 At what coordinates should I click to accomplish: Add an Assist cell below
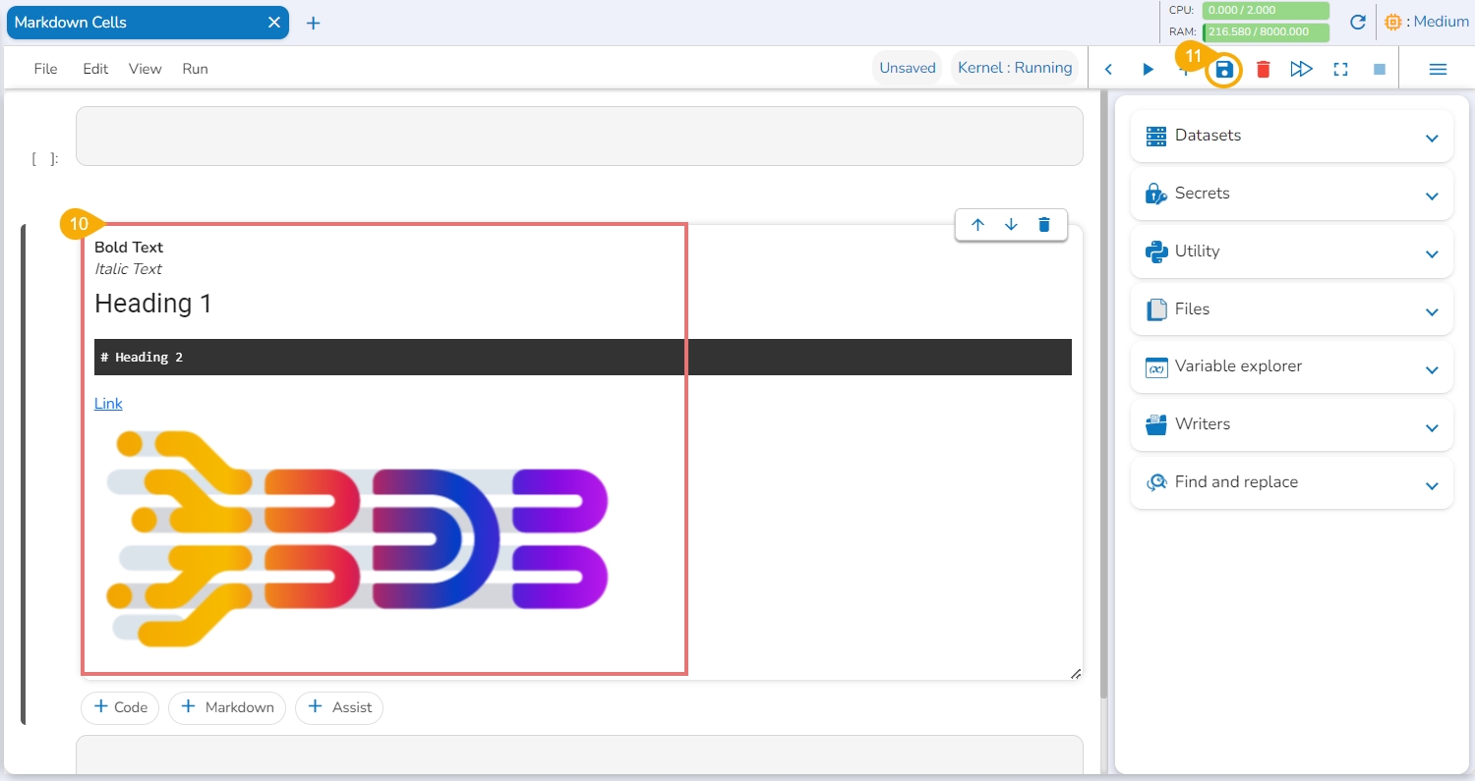pyautogui.click(x=339, y=707)
